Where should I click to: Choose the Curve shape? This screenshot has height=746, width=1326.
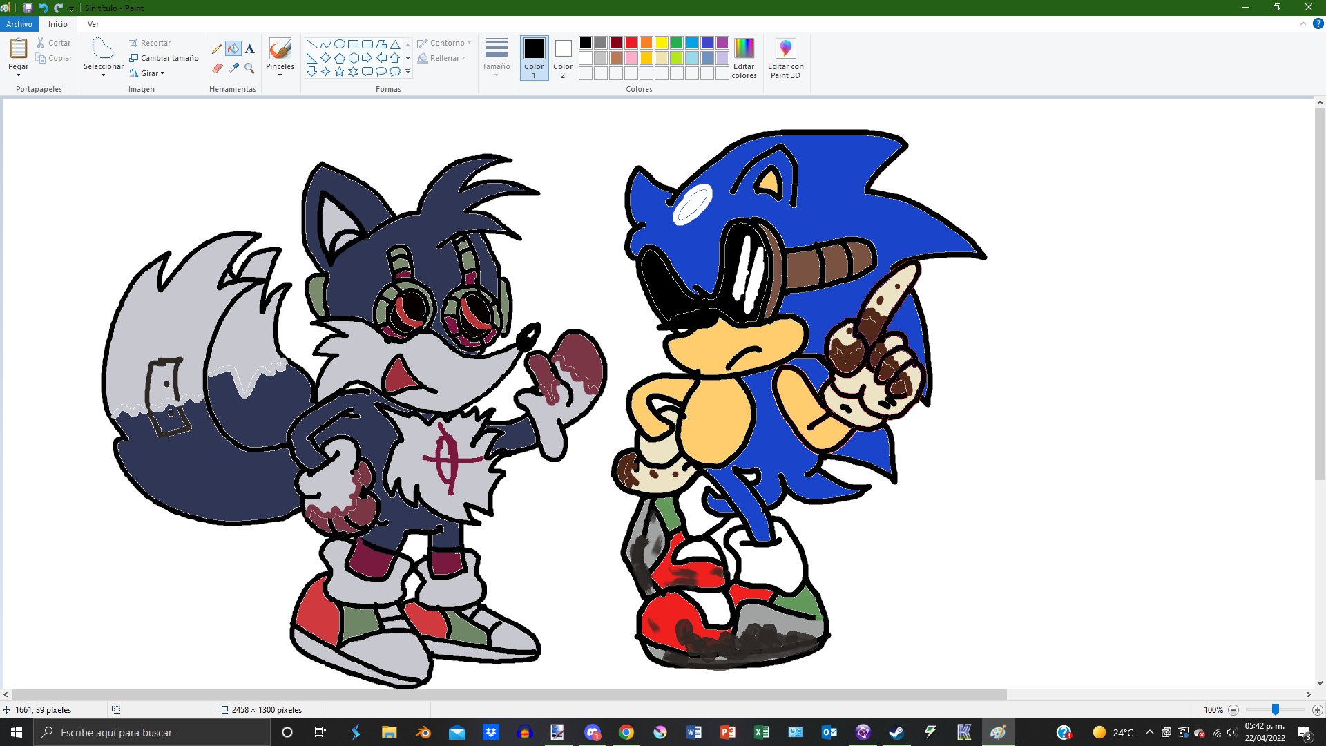pyautogui.click(x=325, y=44)
